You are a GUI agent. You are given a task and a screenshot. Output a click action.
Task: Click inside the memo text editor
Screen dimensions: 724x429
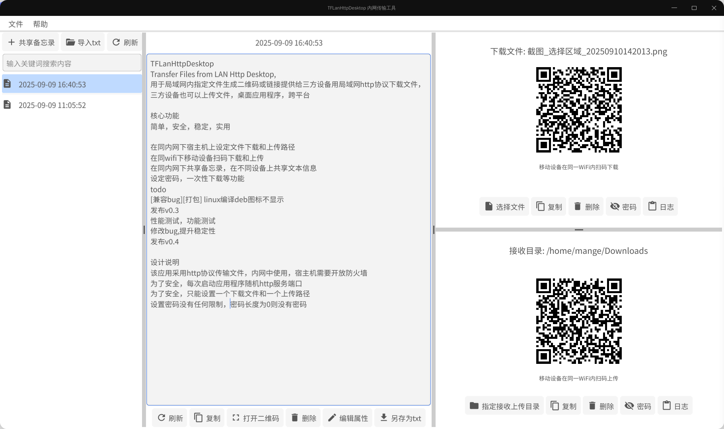tap(288, 230)
